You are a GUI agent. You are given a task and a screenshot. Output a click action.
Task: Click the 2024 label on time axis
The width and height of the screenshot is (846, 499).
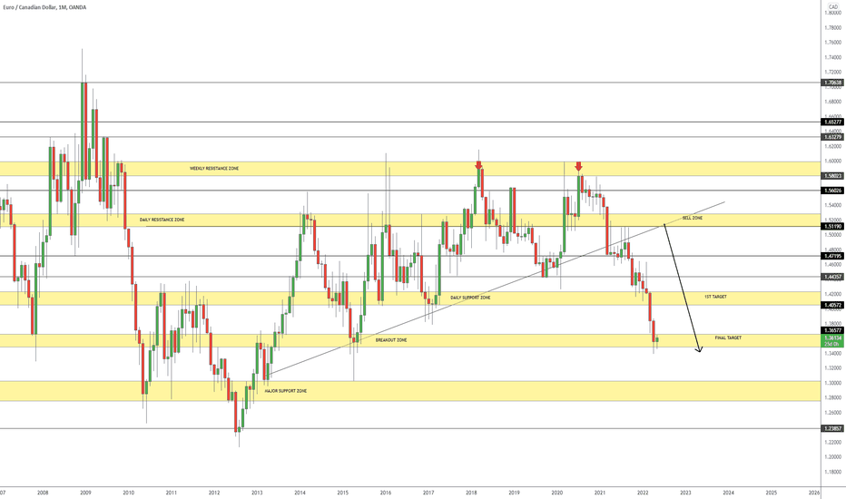(728, 493)
